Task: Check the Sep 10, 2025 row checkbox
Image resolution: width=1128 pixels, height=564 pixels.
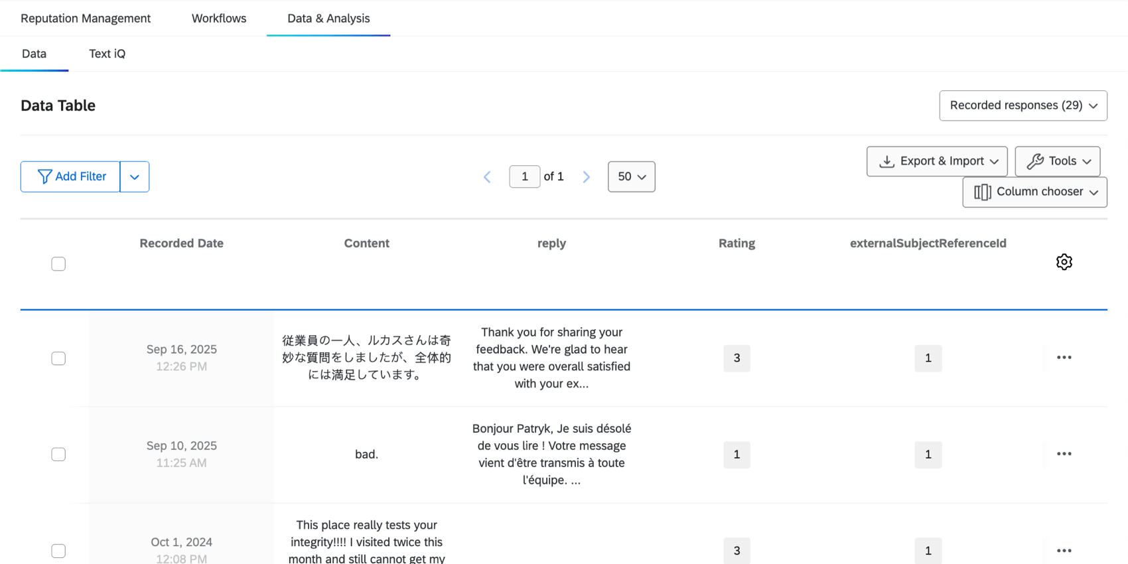Action: [58, 455]
